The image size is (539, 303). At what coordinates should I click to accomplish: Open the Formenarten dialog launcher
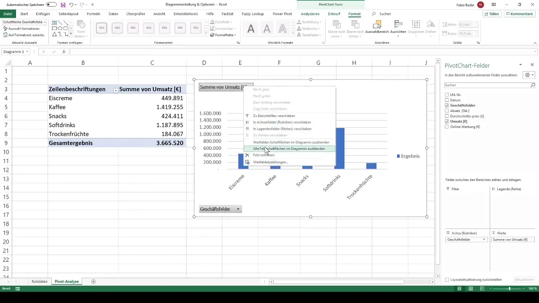tap(238, 43)
